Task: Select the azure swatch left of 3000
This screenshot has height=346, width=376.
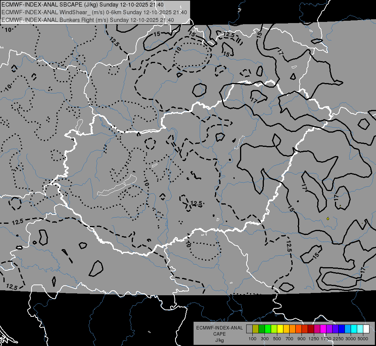Action: [x=348, y=329]
